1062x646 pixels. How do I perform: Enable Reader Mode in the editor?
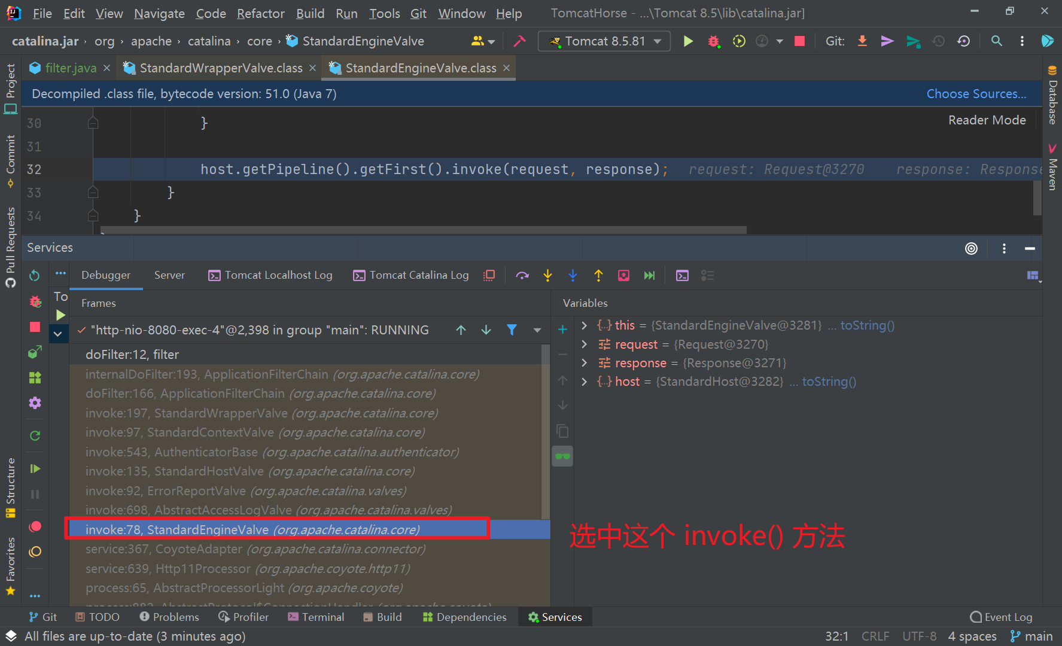click(x=987, y=120)
